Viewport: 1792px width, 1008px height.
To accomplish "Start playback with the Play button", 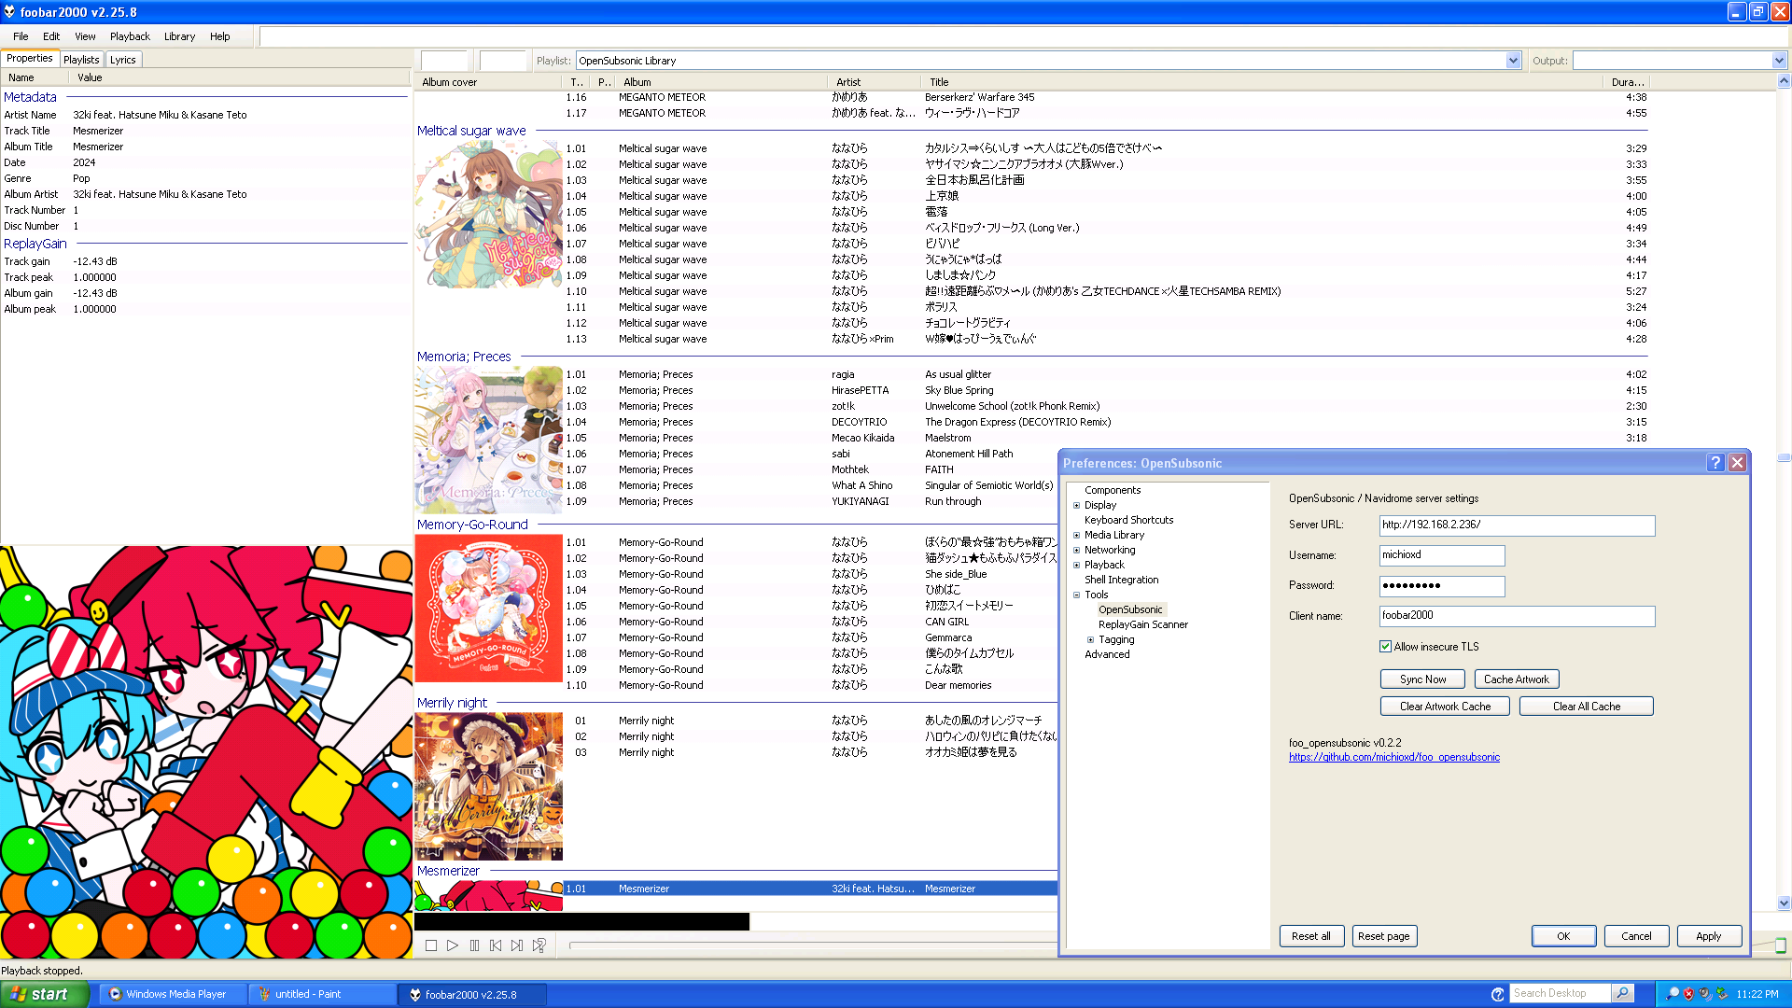I will pos(453,945).
